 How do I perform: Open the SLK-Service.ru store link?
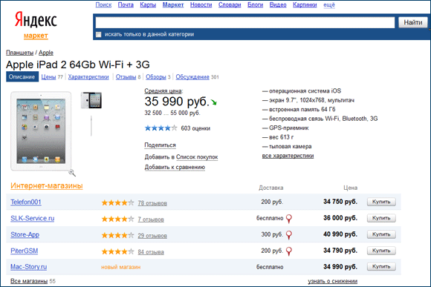pyautogui.click(x=33, y=219)
